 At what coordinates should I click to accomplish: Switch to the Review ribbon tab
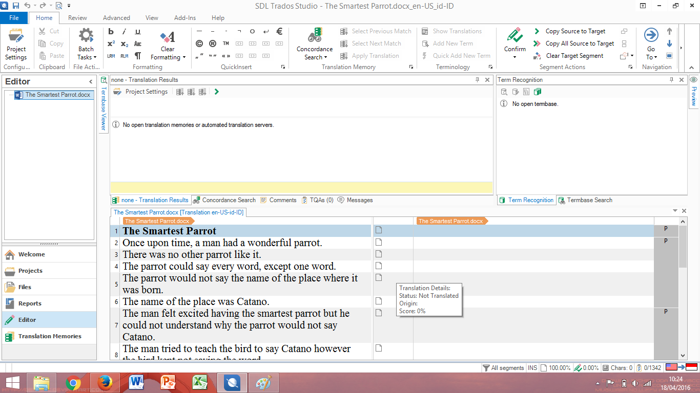pyautogui.click(x=77, y=17)
